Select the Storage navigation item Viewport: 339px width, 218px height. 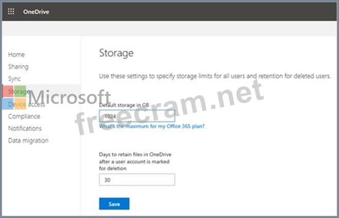[19, 92]
